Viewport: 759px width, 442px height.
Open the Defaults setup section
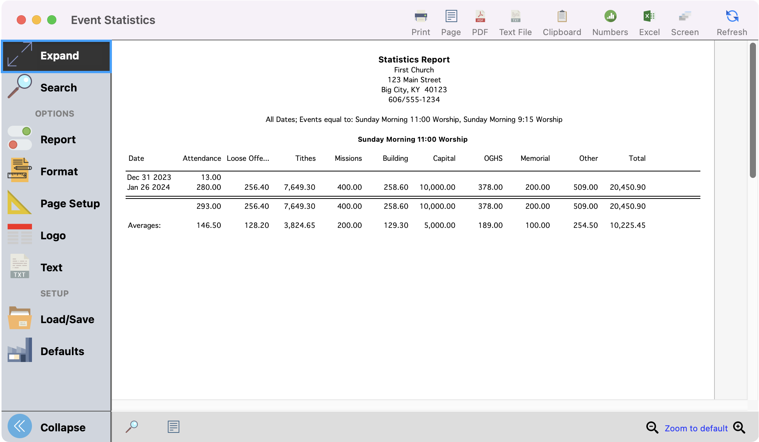tap(56, 351)
